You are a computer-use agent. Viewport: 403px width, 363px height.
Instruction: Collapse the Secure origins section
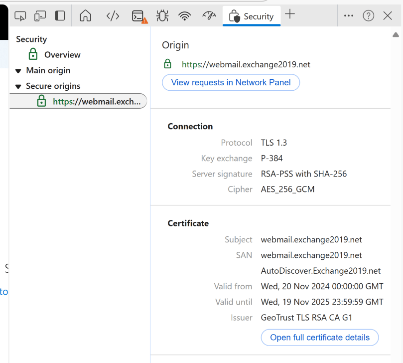[18, 86]
